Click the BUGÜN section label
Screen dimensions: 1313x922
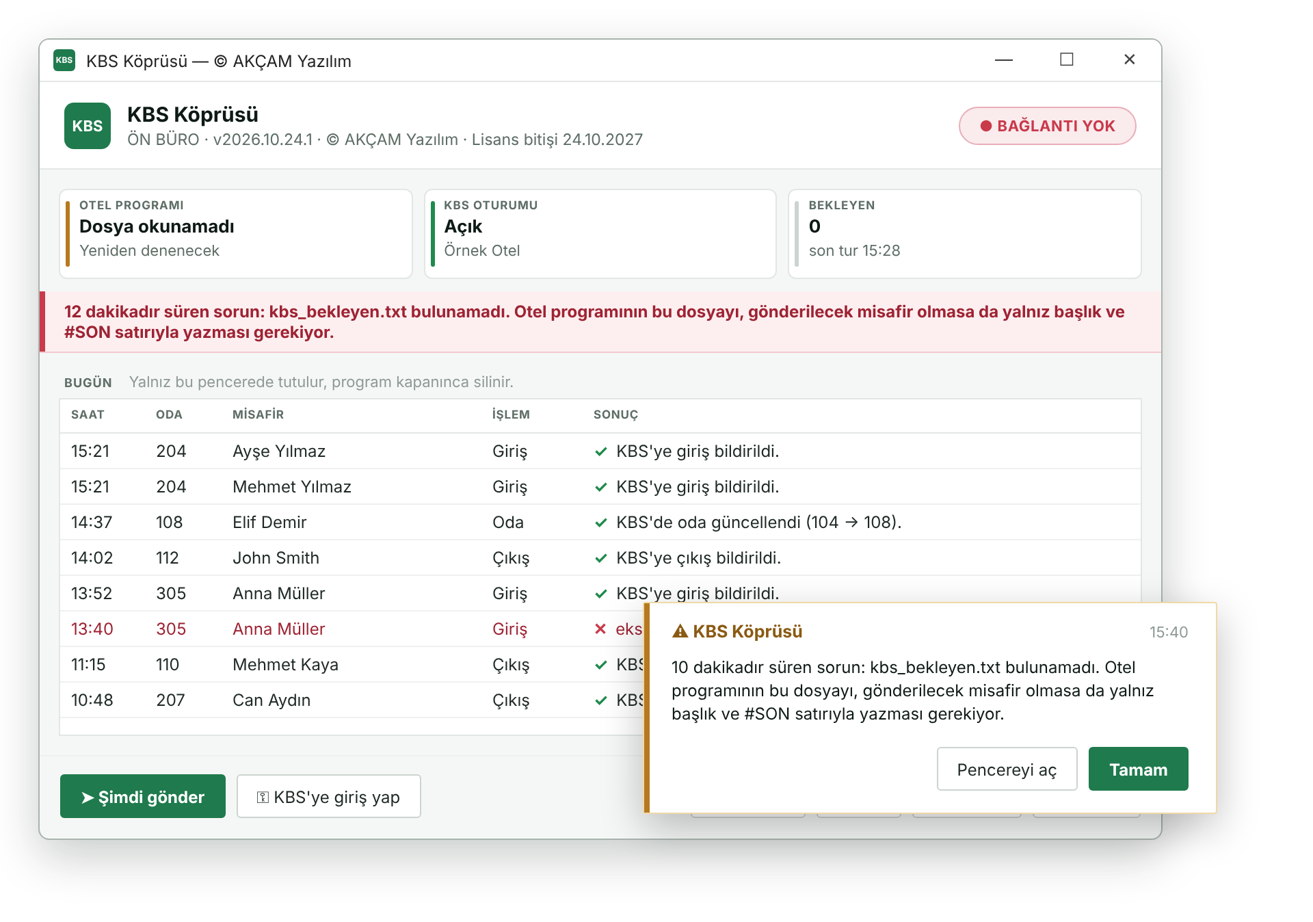tap(88, 382)
